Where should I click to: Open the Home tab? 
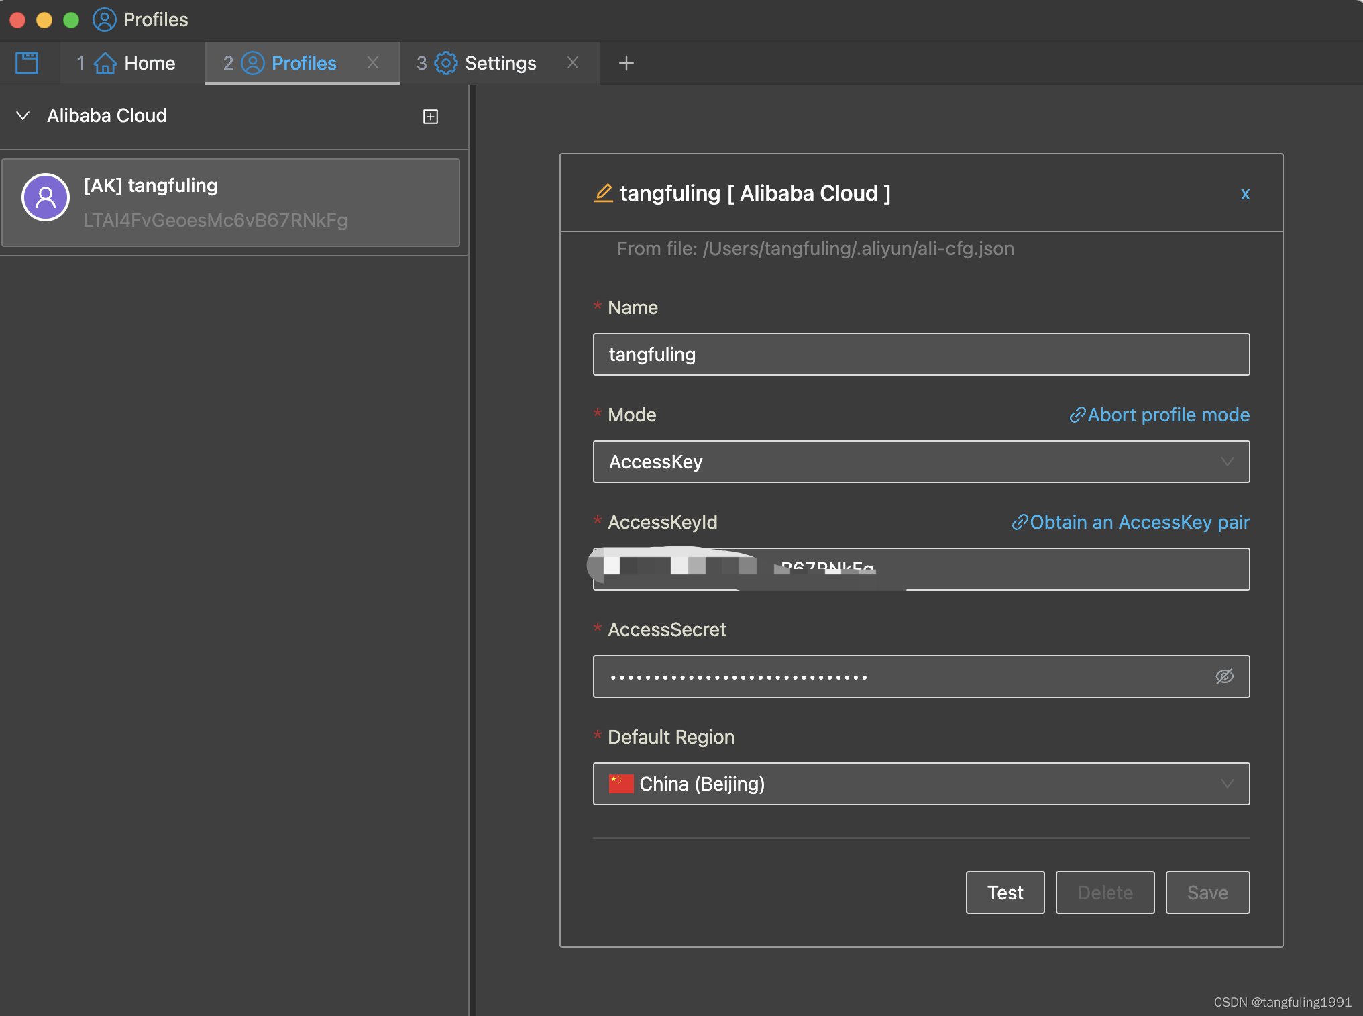pos(133,63)
